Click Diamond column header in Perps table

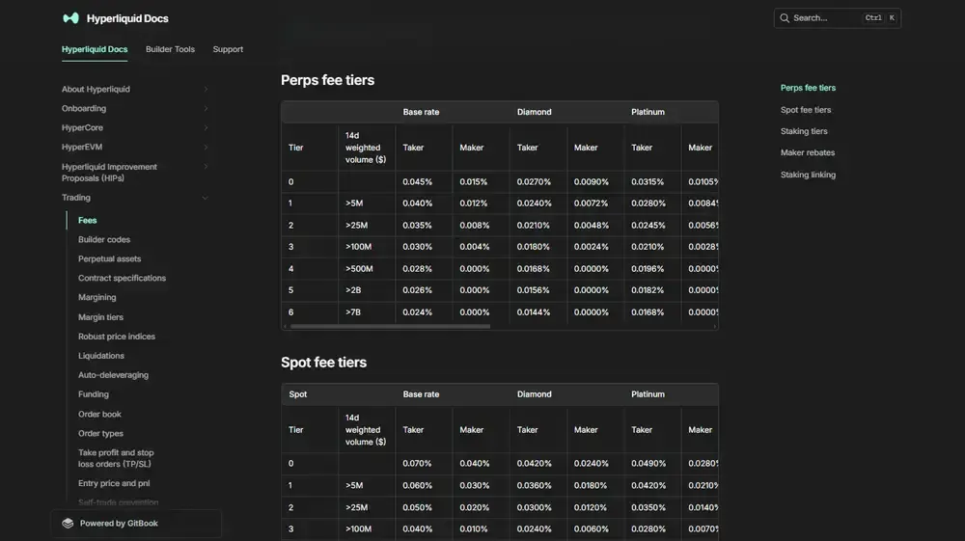point(535,112)
